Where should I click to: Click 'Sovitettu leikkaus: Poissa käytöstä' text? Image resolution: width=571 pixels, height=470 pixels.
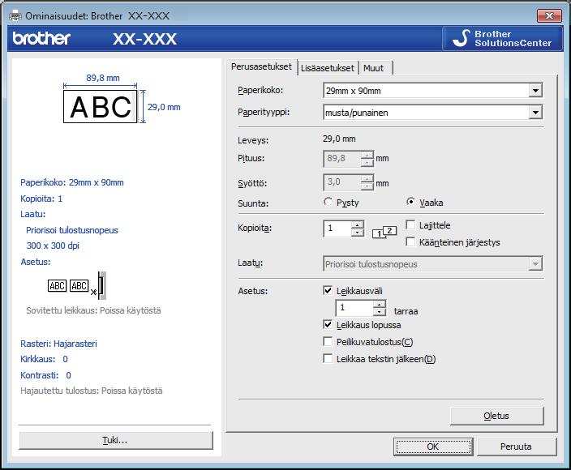pyautogui.click(x=93, y=310)
